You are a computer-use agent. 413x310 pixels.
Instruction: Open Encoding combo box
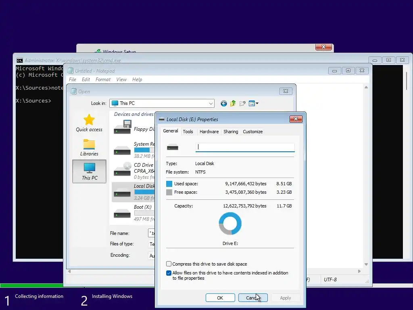click(x=152, y=256)
